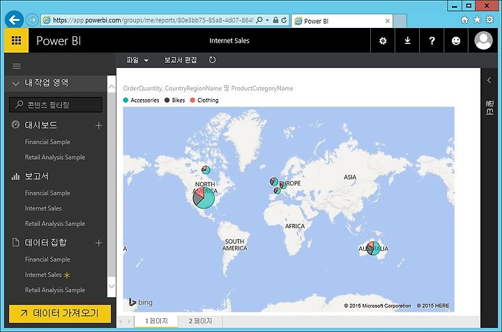Click the Power BI logo text
The height and width of the screenshot is (332, 502).
coord(59,40)
